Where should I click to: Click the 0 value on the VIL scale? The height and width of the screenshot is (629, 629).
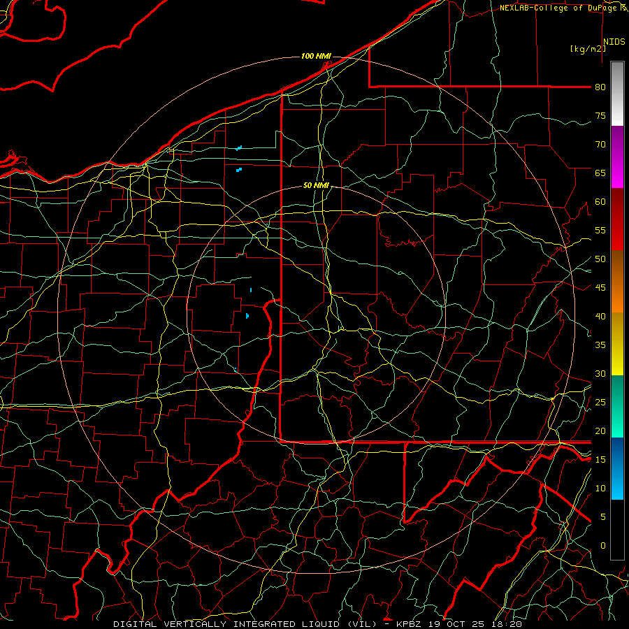(x=603, y=546)
